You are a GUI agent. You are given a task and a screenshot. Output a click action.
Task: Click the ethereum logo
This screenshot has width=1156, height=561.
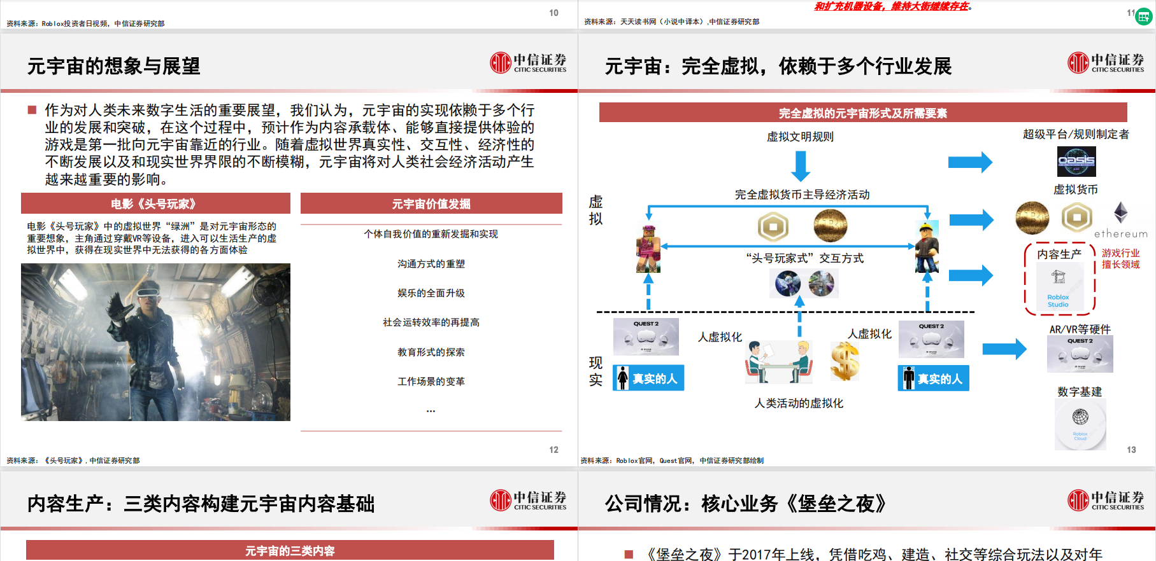tap(1121, 220)
